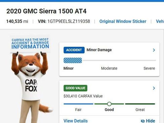
Task: Select the striped Minor damage bar
Action: [73, 60]
